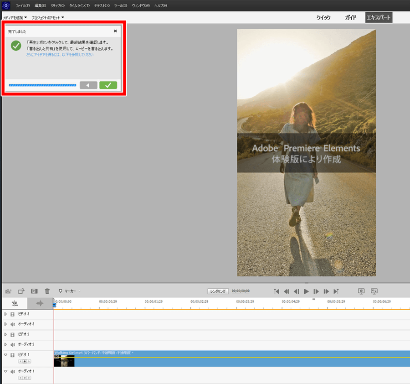The width and height of the screenshot is (410, 384).
Task: Open the ヘルプ menu
Action: [x=160, y=5]
